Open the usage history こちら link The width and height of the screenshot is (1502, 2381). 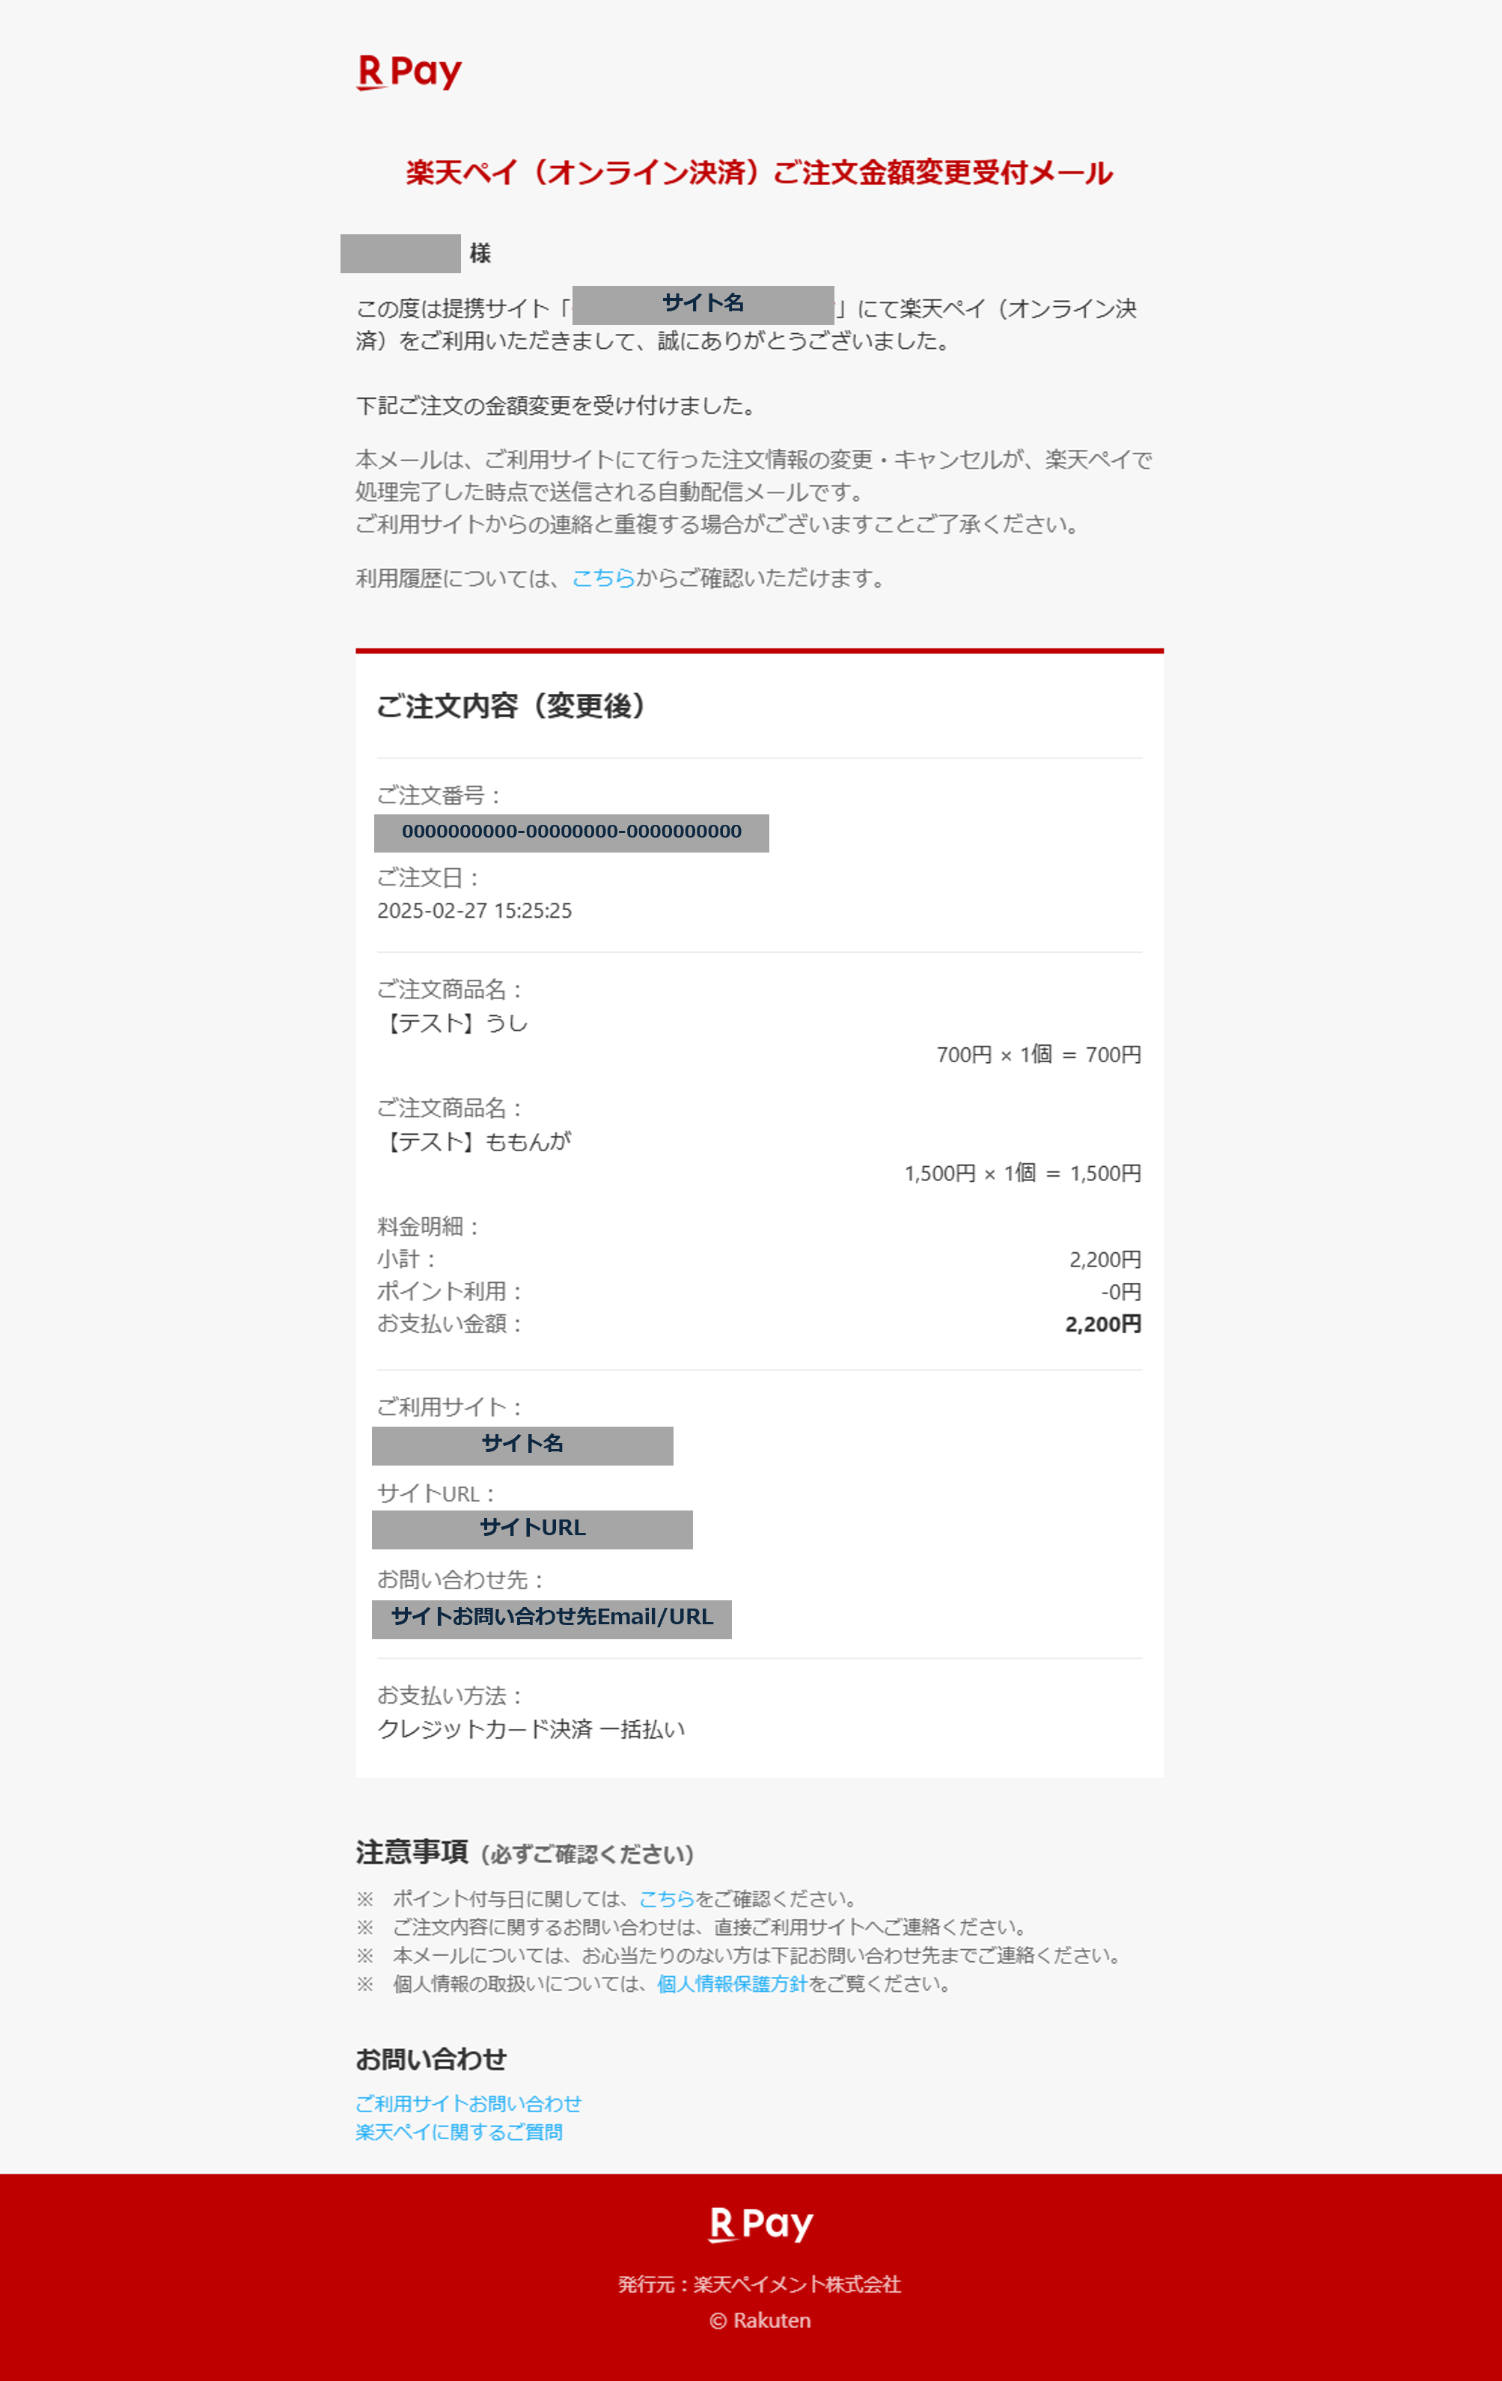click(602, 579)
